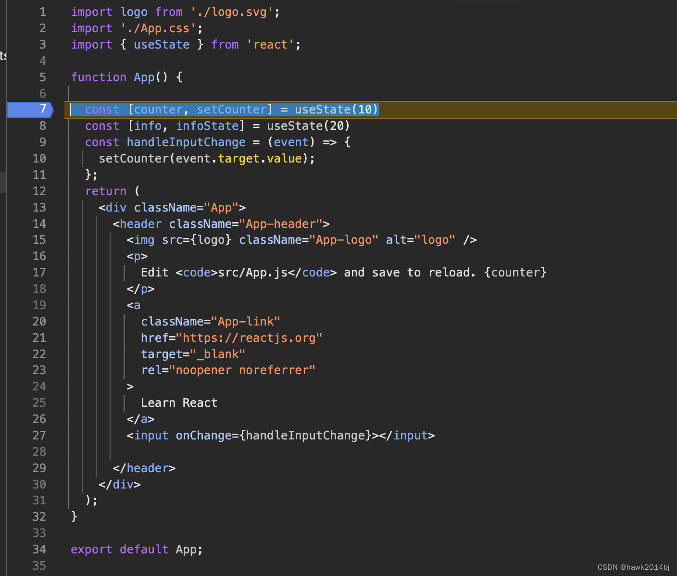This screenshot has height=576, width=677.
Task: Click the "App-header" class string
Action: (x=281, y=224)
